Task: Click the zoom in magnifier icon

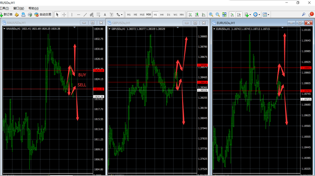Action: 211,15
